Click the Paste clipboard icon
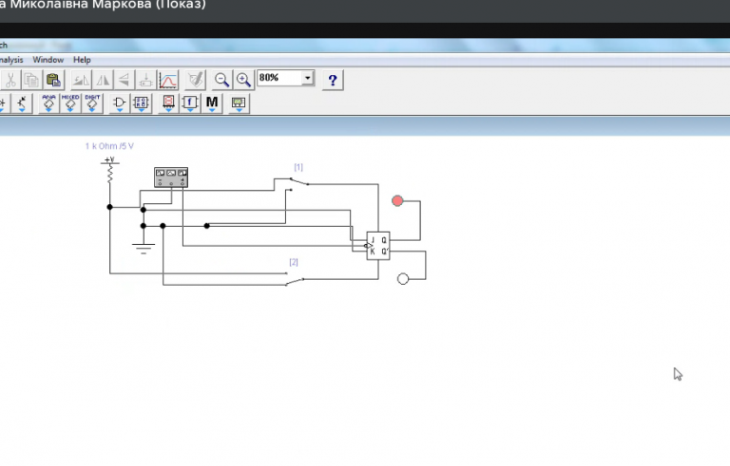Screen dimensions: 730x466 (53, 80)
